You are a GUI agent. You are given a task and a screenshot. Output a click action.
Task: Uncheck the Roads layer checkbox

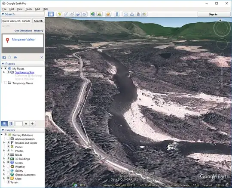8,154
